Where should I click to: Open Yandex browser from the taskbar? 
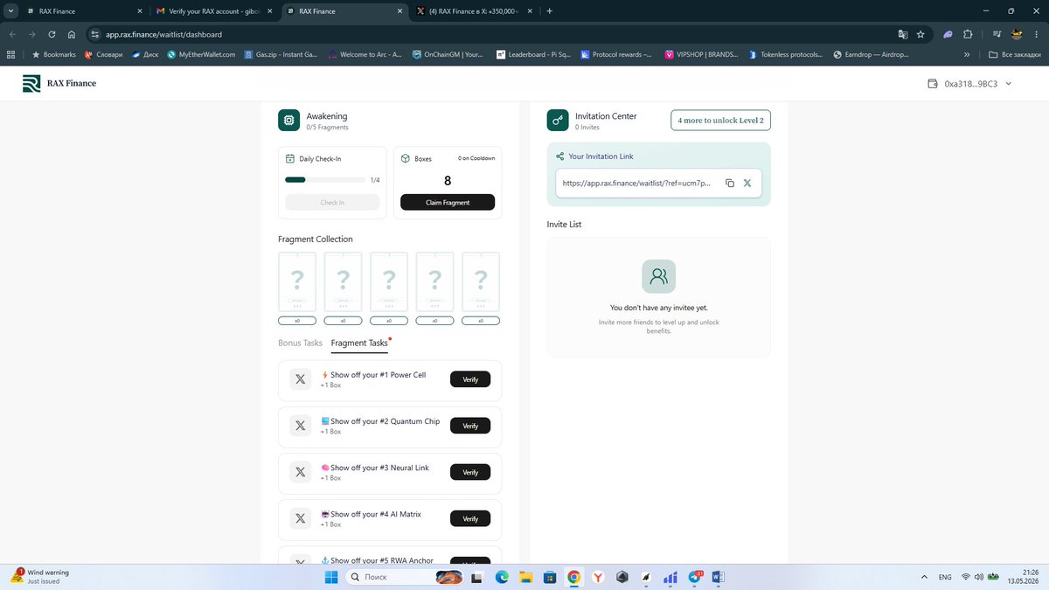coord(598,577)
